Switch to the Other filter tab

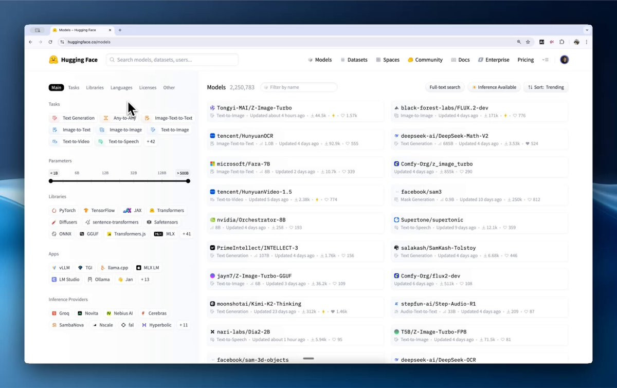pyautogui.click(x=169, y=87)
